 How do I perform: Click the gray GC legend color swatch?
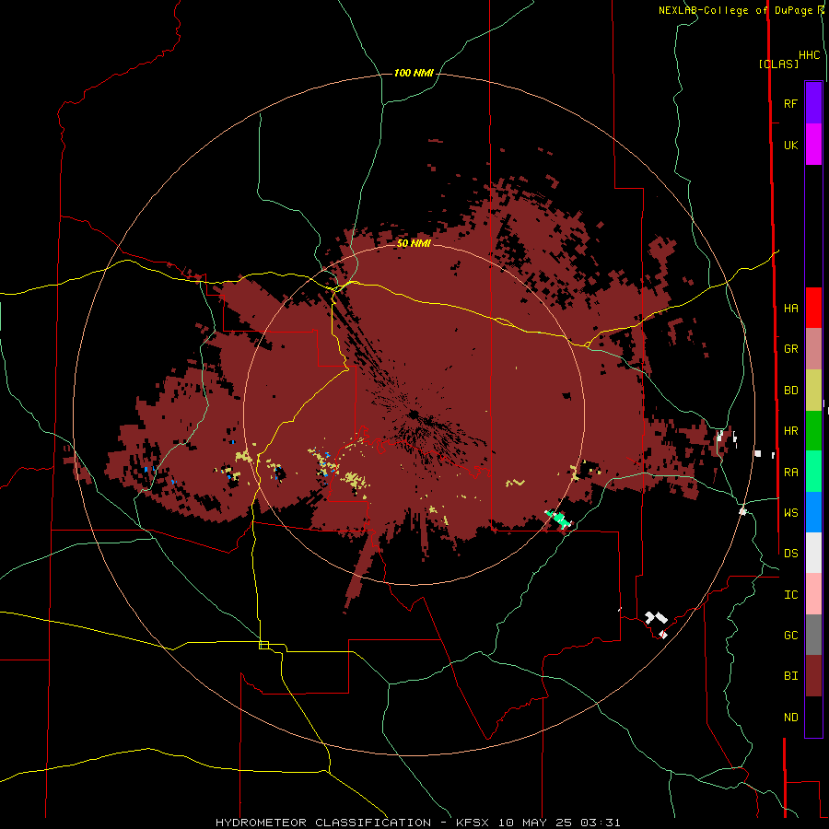[813, 635]
